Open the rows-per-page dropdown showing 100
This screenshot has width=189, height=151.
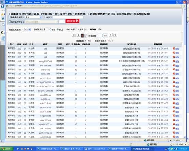tap(27, 30)
